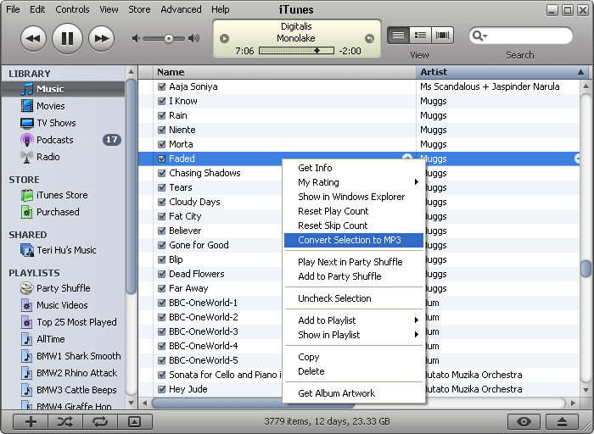
Task: Click the add playlist plus button
Action: 31,421
